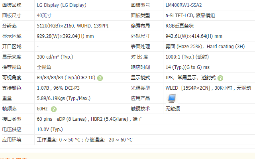Click the 显示亮度 label

[x=12, y=57]
